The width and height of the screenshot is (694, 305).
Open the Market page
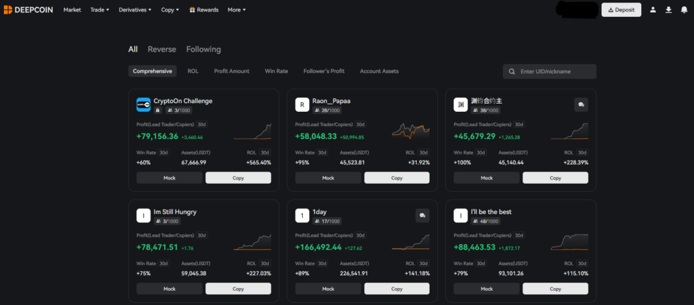pos(72,9)
